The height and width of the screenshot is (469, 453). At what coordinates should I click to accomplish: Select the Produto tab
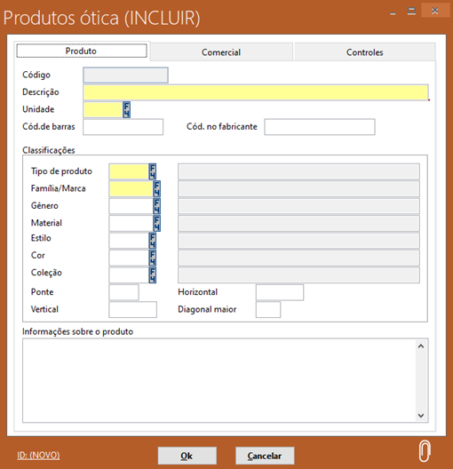[82, 51]
